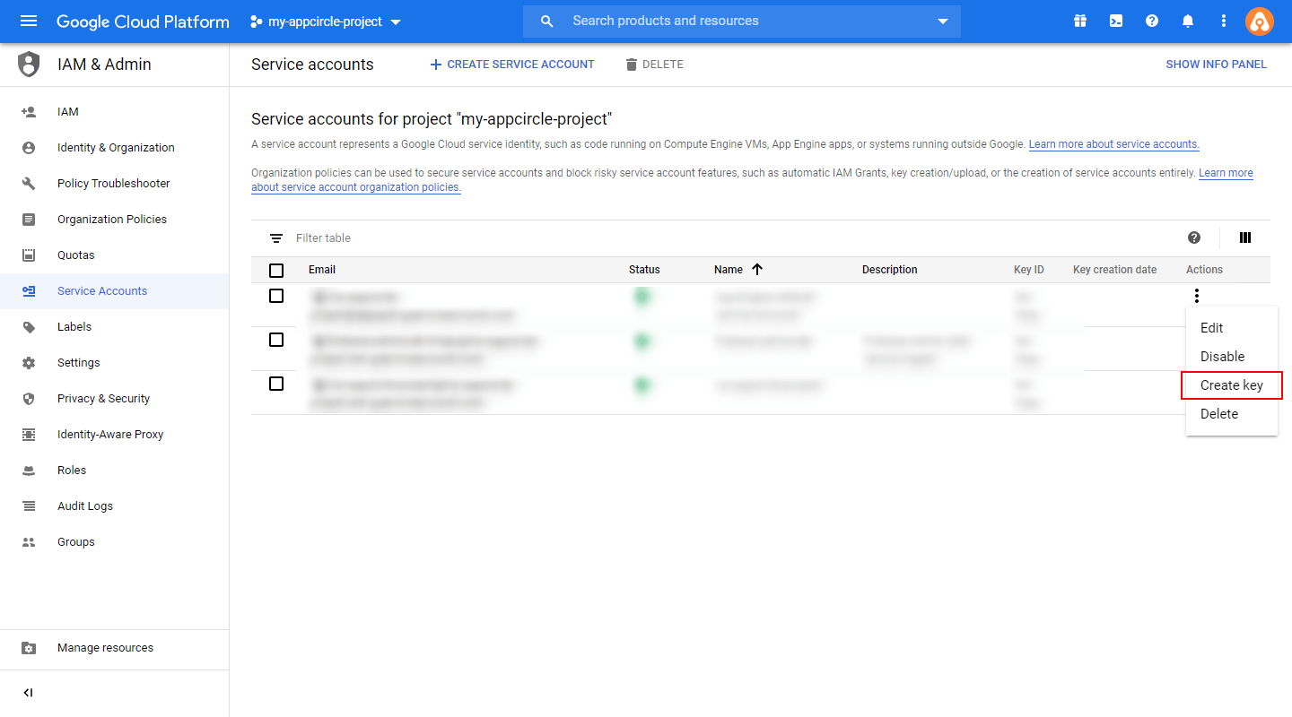1292x717 pixels.
Task: Click the DELETE toolbar button
Action: pyautogui.click(x=654, y=65)
